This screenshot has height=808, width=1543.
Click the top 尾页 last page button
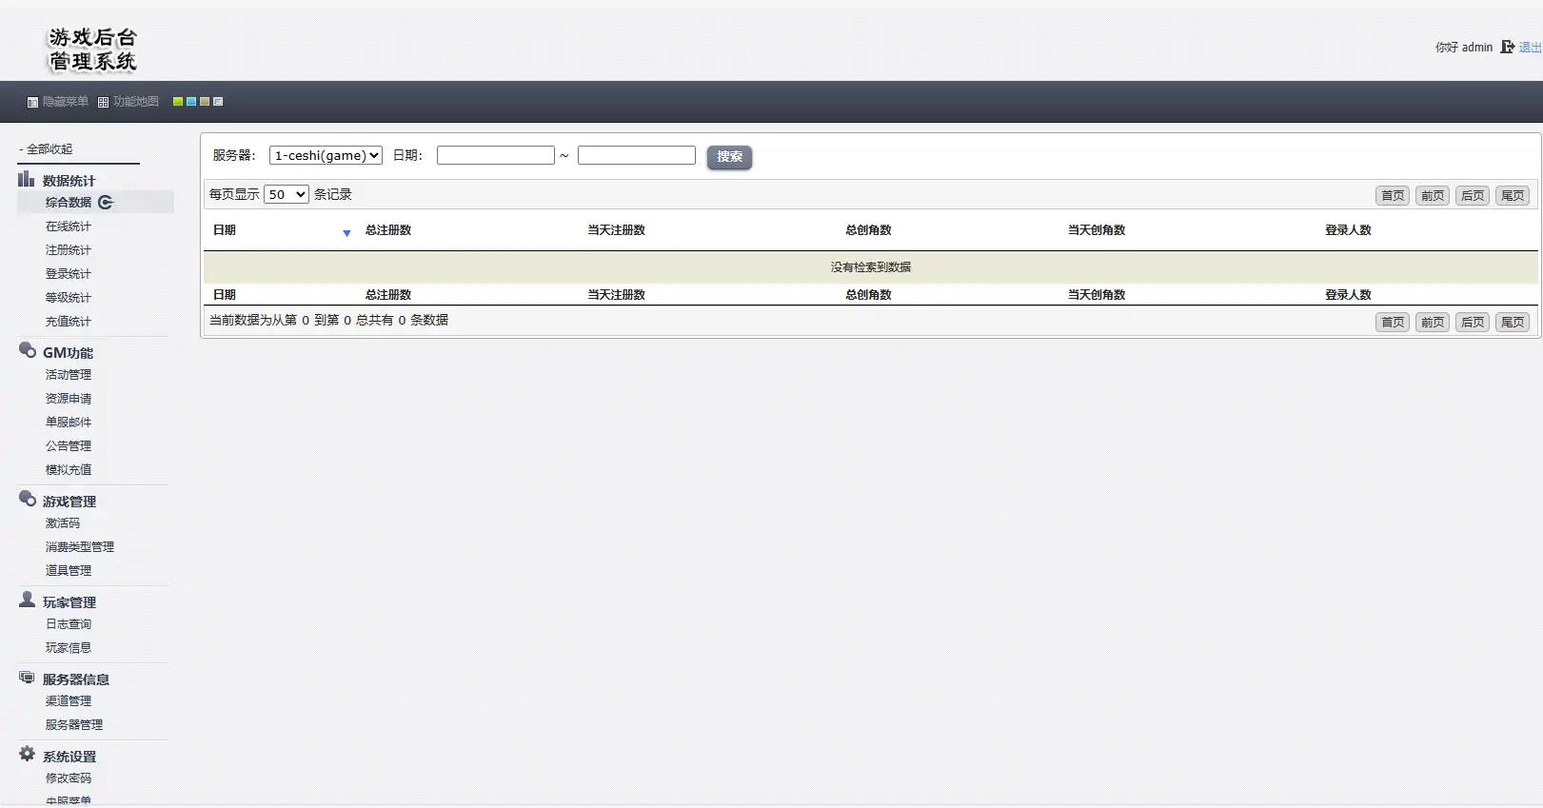point(1512,195)
